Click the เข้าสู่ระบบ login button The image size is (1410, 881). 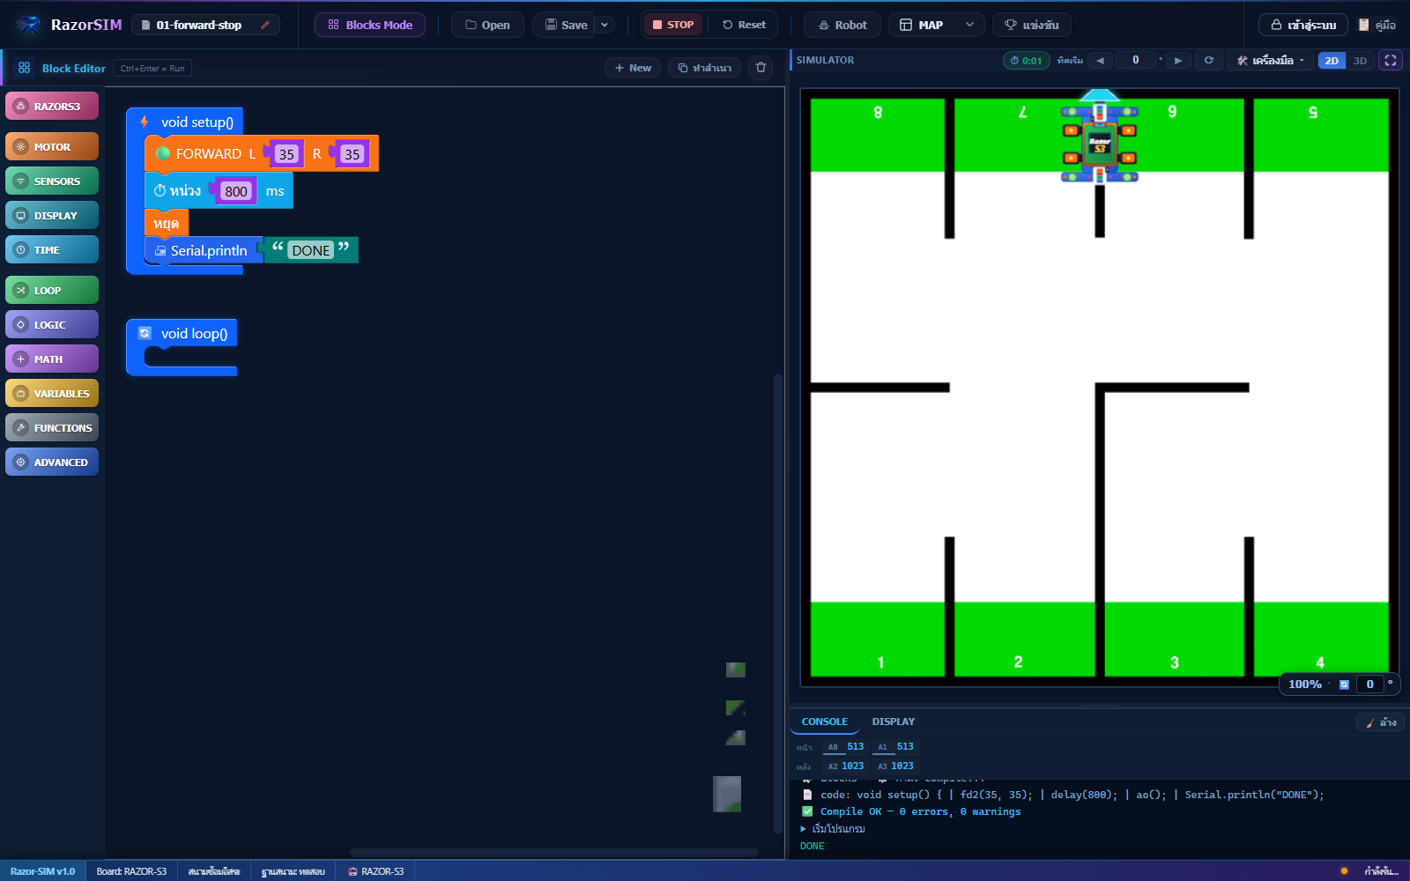(1302, 25)
